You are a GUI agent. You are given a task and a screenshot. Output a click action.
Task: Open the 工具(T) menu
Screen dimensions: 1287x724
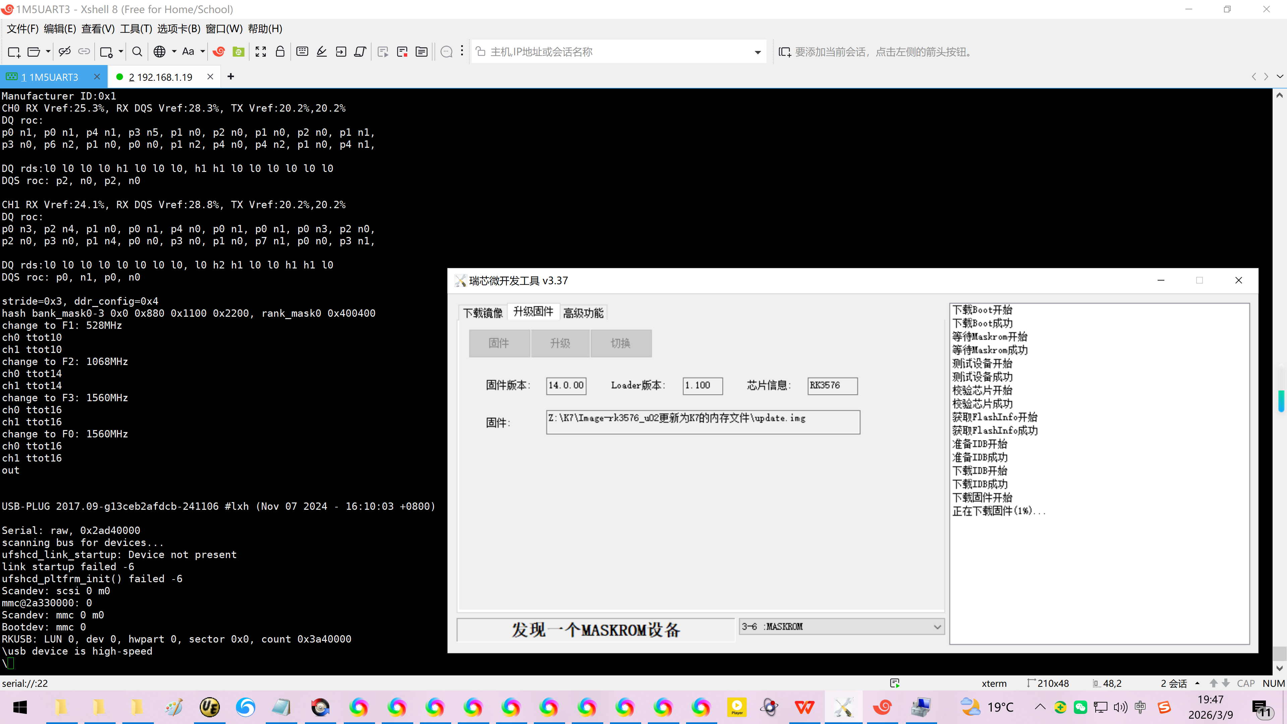pyautogui.click(x=135, y=28)
